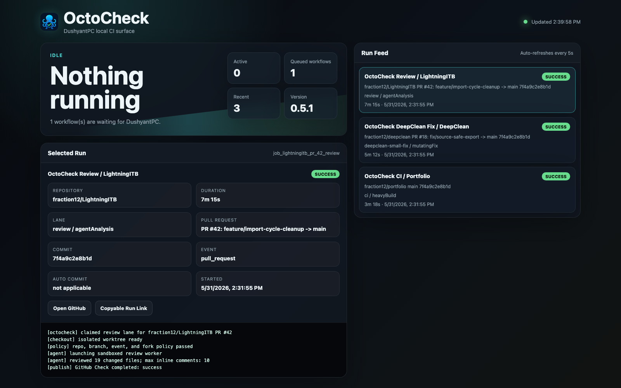Select the OctoCheck DeepClean Fix / DeepClean run card
Screen dimensions: 621x388
click(467, 140)
